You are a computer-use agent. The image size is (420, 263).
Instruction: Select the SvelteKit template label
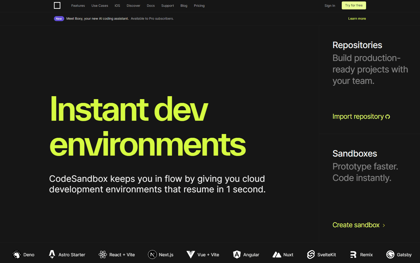(327, 255)
